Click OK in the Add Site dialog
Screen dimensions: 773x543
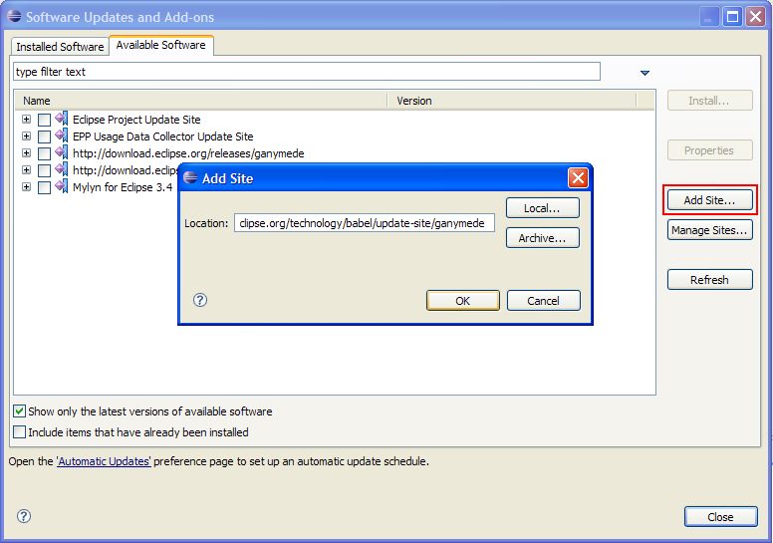(463, 300)
